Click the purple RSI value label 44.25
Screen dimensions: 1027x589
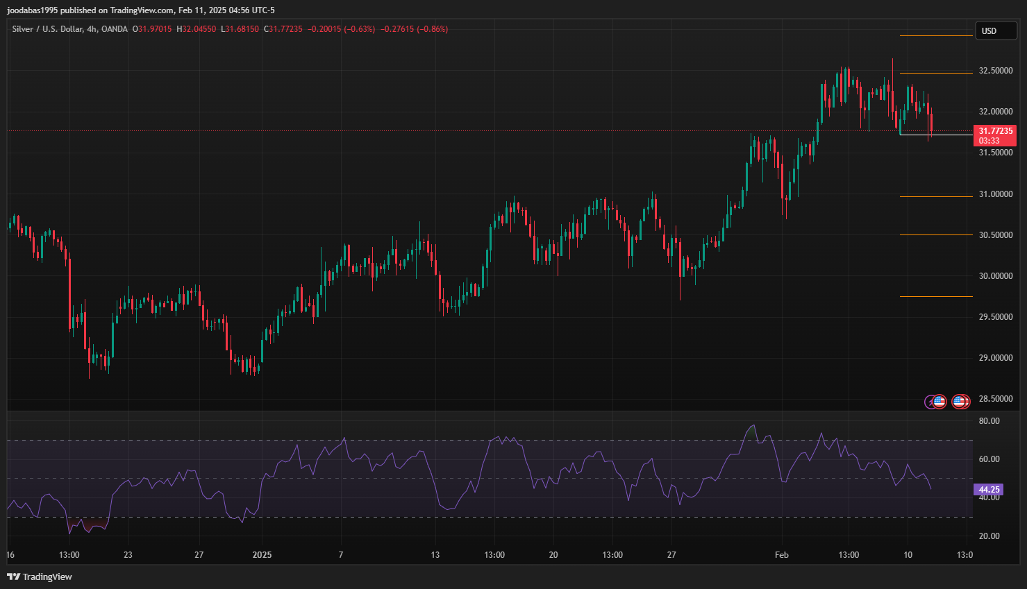click(x=989, y=490)
